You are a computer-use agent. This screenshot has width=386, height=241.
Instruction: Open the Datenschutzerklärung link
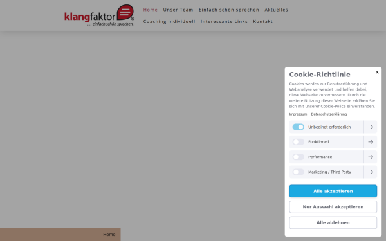(x=329, y=114)
